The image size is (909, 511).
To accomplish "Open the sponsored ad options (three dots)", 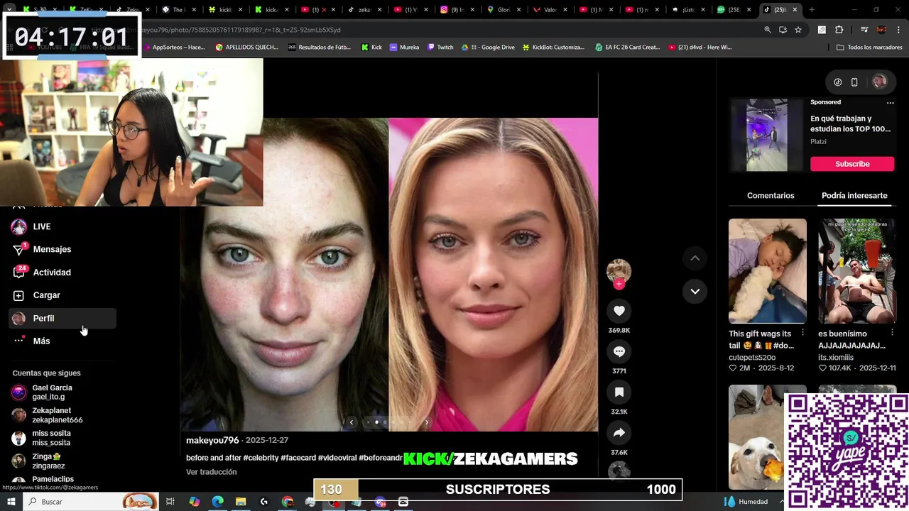I will pyautogui.click(x=890, y=102).
